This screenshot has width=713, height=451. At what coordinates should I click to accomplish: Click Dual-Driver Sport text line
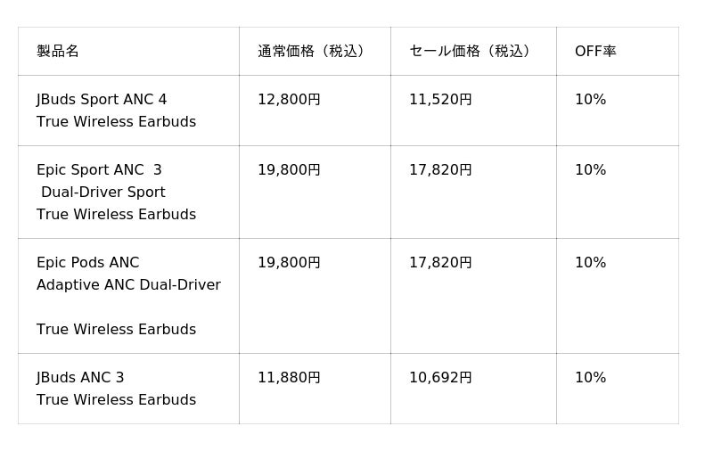[103, 192]
